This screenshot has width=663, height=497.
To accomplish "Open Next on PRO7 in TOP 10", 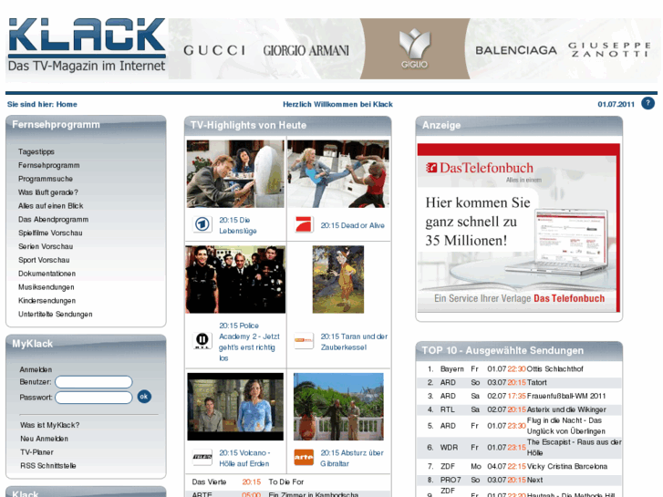I will click(x=534, y=480).
